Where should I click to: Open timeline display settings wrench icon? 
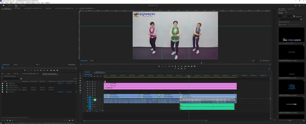point(97,76)
